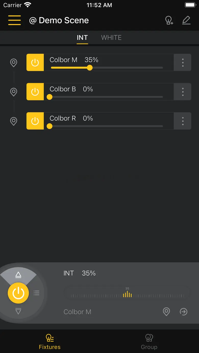Screen dimensions: 199x353
Task: Tap the edit pencil icon
Action: 186,20
